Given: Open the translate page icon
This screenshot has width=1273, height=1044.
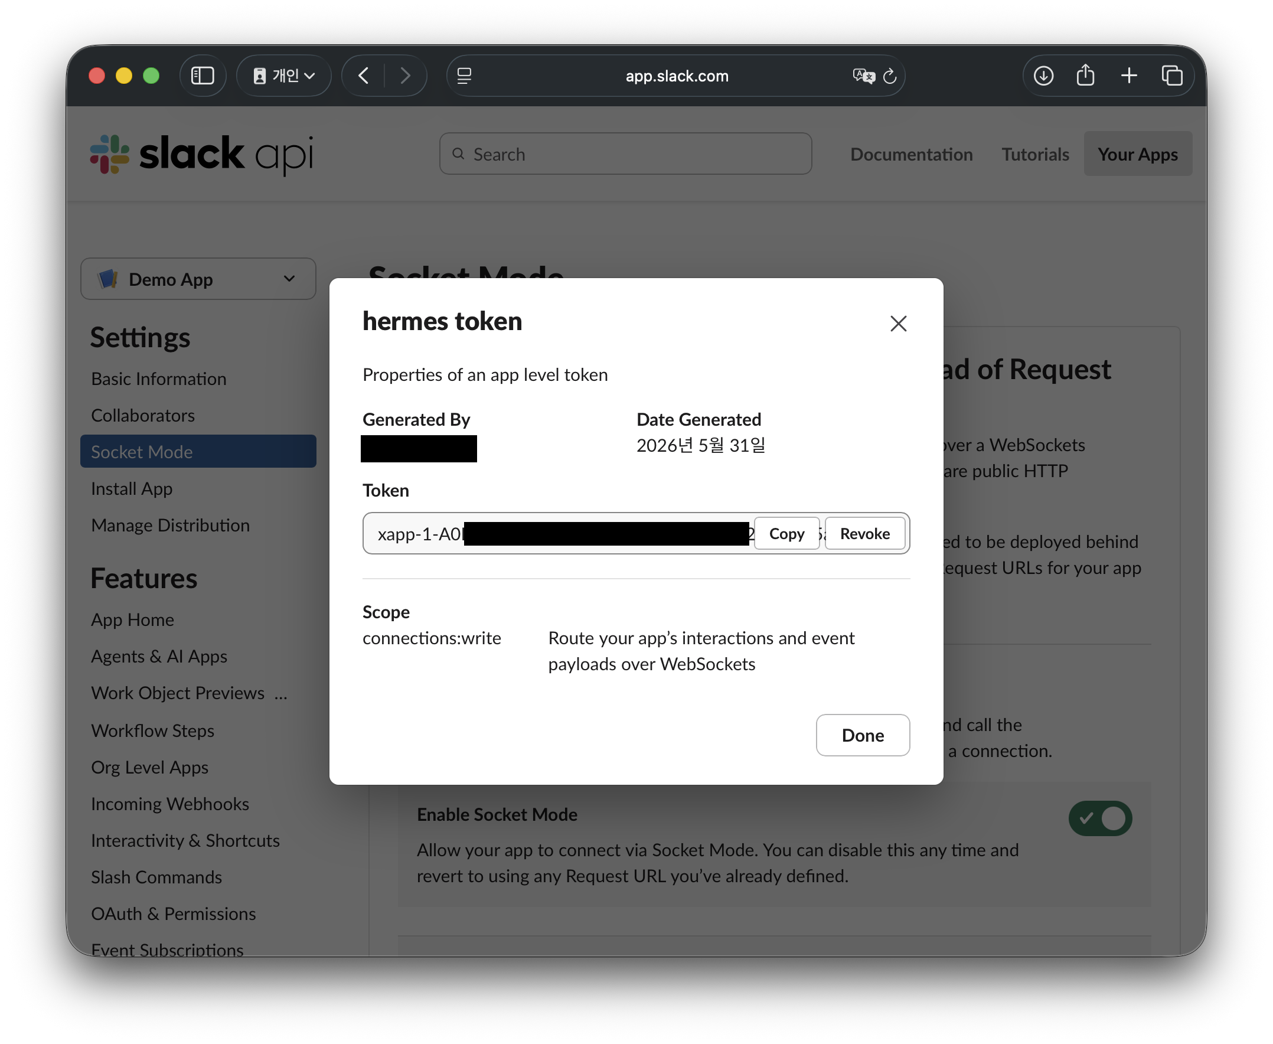Looking at the screenshot, I should click(863, 76).
